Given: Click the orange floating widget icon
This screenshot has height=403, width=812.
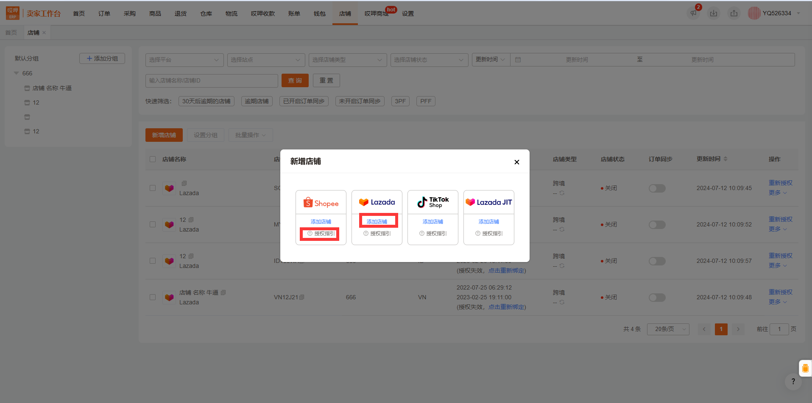Looking at the screenshot, I should click(805, 368).
